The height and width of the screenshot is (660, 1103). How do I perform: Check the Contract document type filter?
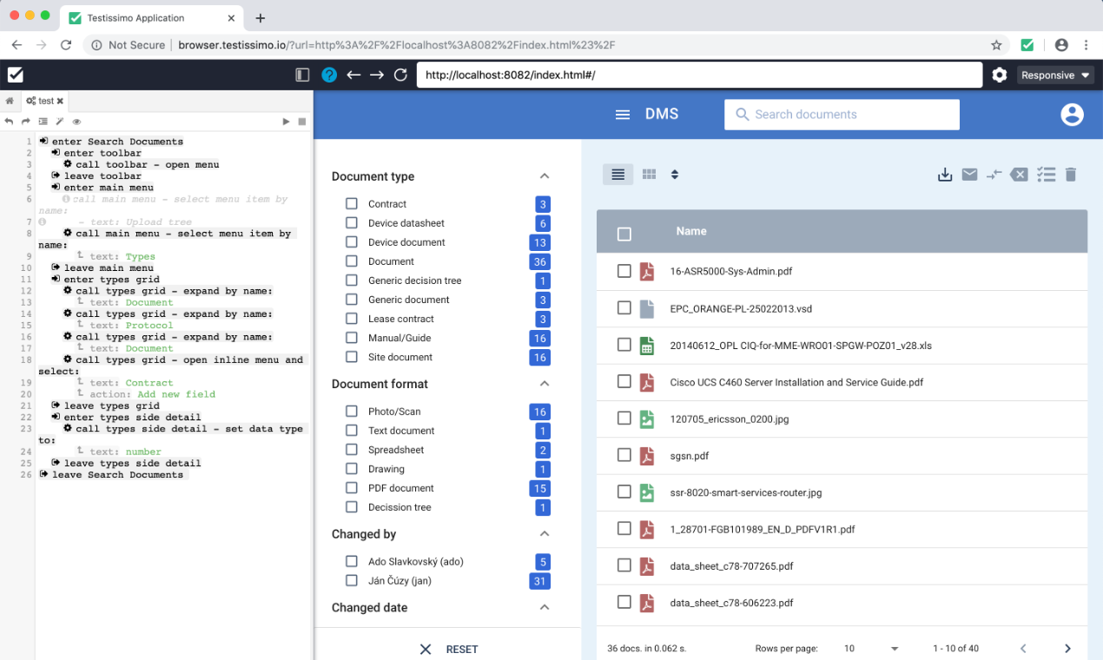[352, 204]
